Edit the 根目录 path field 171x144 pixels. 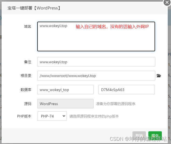(x=96, y=76)
